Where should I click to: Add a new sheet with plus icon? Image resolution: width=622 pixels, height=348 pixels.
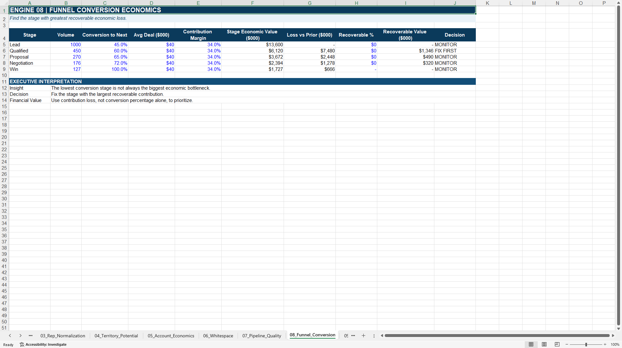363,336
